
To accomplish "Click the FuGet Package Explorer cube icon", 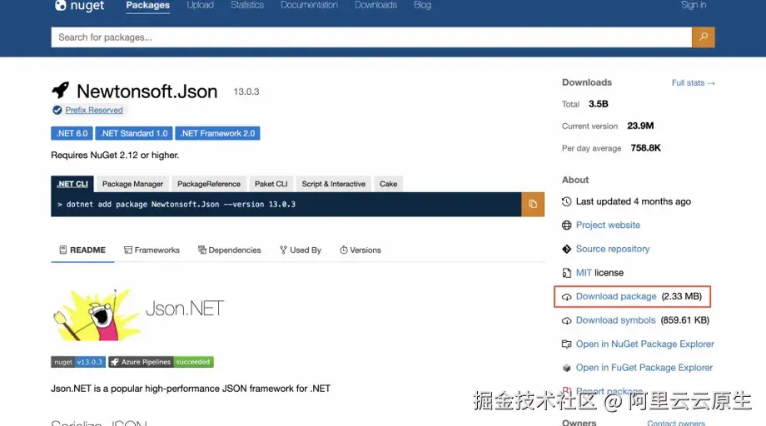I will coord(566,368).
